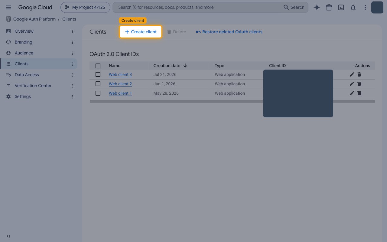The image size is (387, 242).
Task: Restore deleted OAuth clients
Action: 229,32
